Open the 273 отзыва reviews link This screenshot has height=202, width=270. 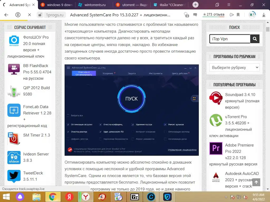click(214, 14)
